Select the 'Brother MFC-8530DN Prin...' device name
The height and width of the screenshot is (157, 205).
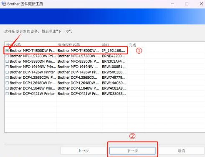(x=33, y=62)
